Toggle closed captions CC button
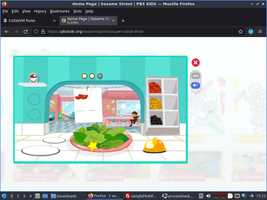Image resolution: width=267 pixels, height=200 pixels. (x=196, y=76)
